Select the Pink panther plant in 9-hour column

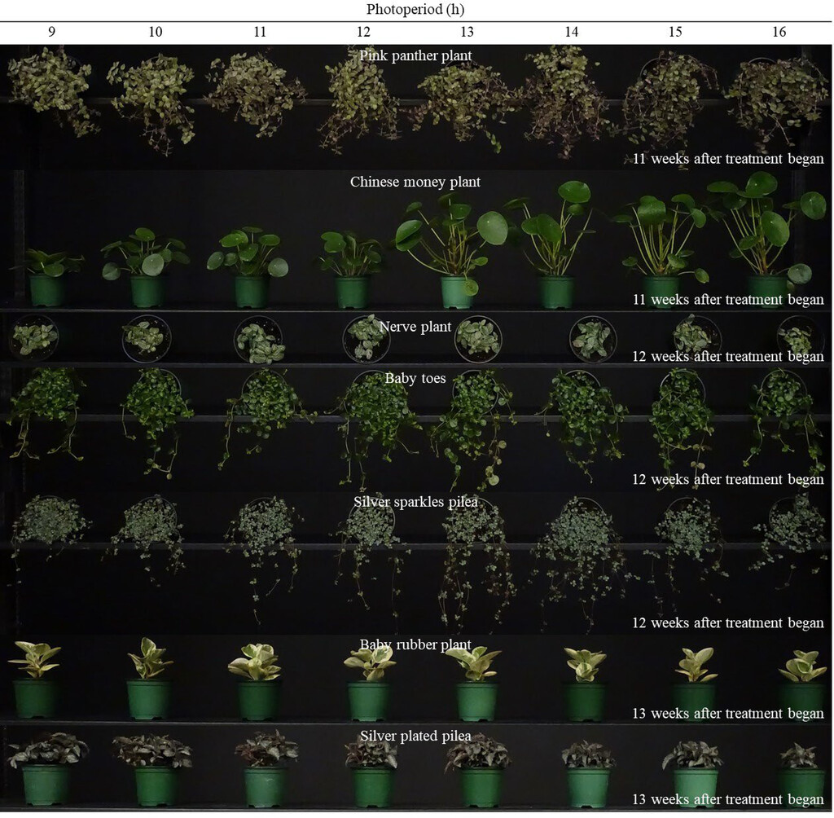53,90
